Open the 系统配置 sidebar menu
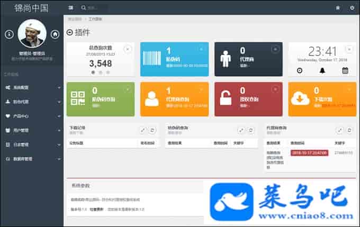 point(32,87)
